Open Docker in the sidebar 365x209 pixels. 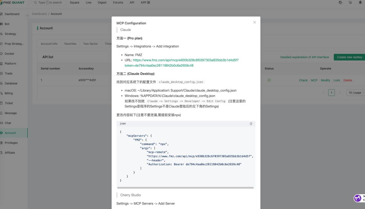[x=9, y=54]
